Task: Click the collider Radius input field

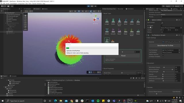Action: pyautogui.click(x=171, y=32)
